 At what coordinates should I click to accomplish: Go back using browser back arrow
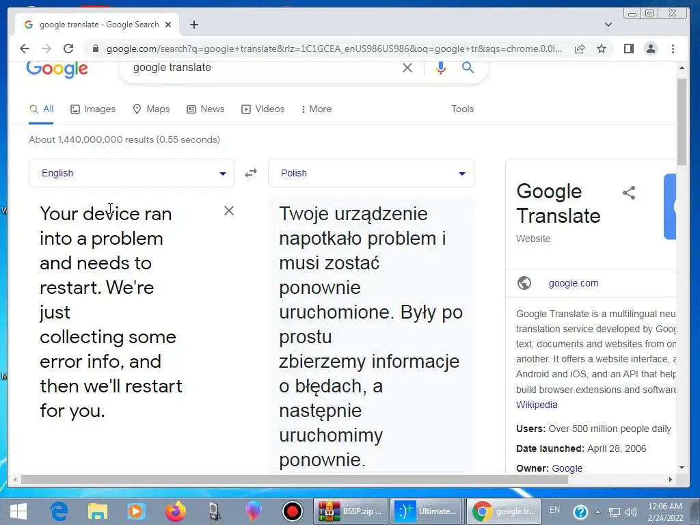tap(25, 49)
